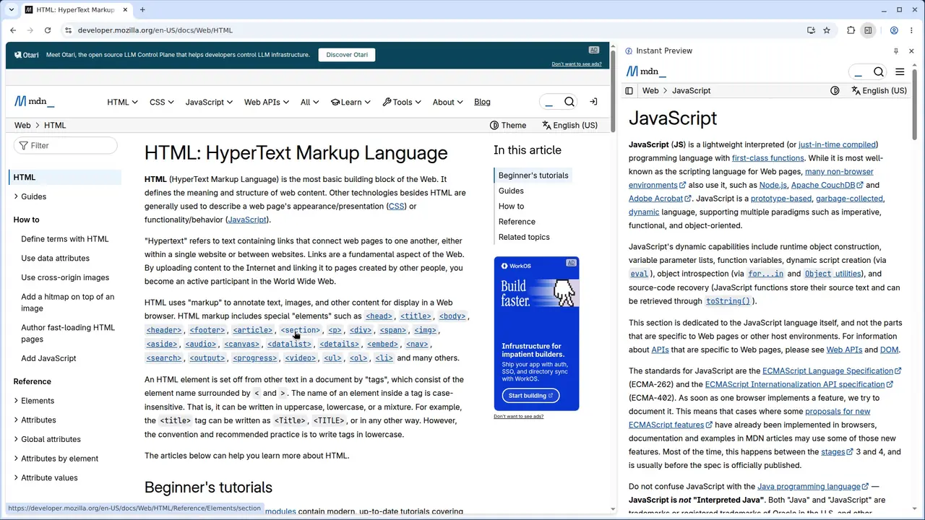Click the Start building button in WorkOS ad
Viewport: 925px width, 520px height.
(530, 396)
